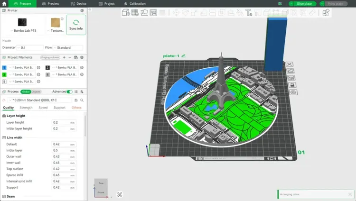Click the Print plate button
The image size is (356, 201).
(x=335, y=4)
